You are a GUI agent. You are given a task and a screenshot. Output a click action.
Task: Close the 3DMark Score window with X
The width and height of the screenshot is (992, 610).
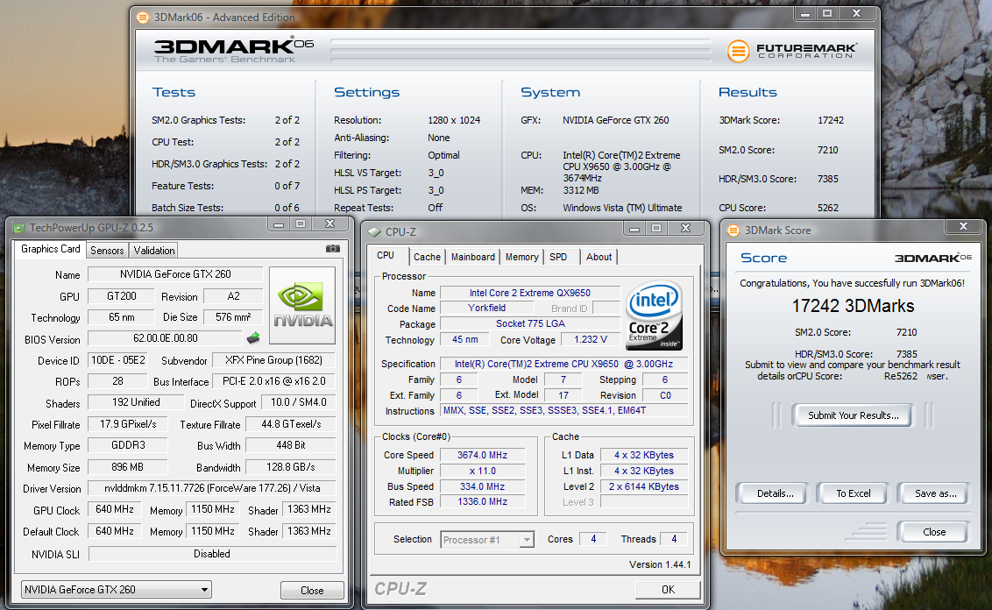[963, 226]
